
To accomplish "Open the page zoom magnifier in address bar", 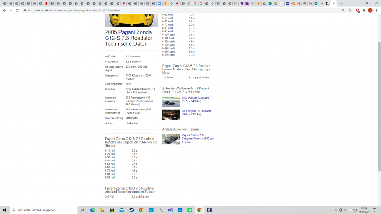I will pyautogui.click(x=343, y=10).
